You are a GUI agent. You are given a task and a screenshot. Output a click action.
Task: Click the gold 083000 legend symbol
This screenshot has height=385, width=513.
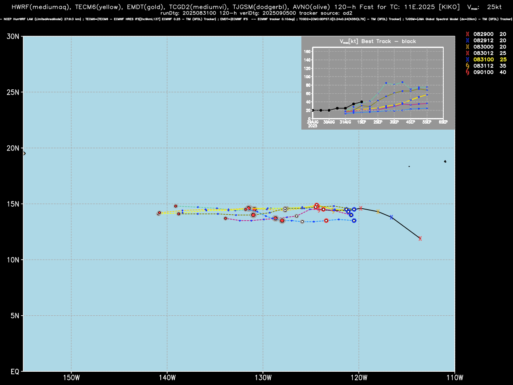pos(467,47)
